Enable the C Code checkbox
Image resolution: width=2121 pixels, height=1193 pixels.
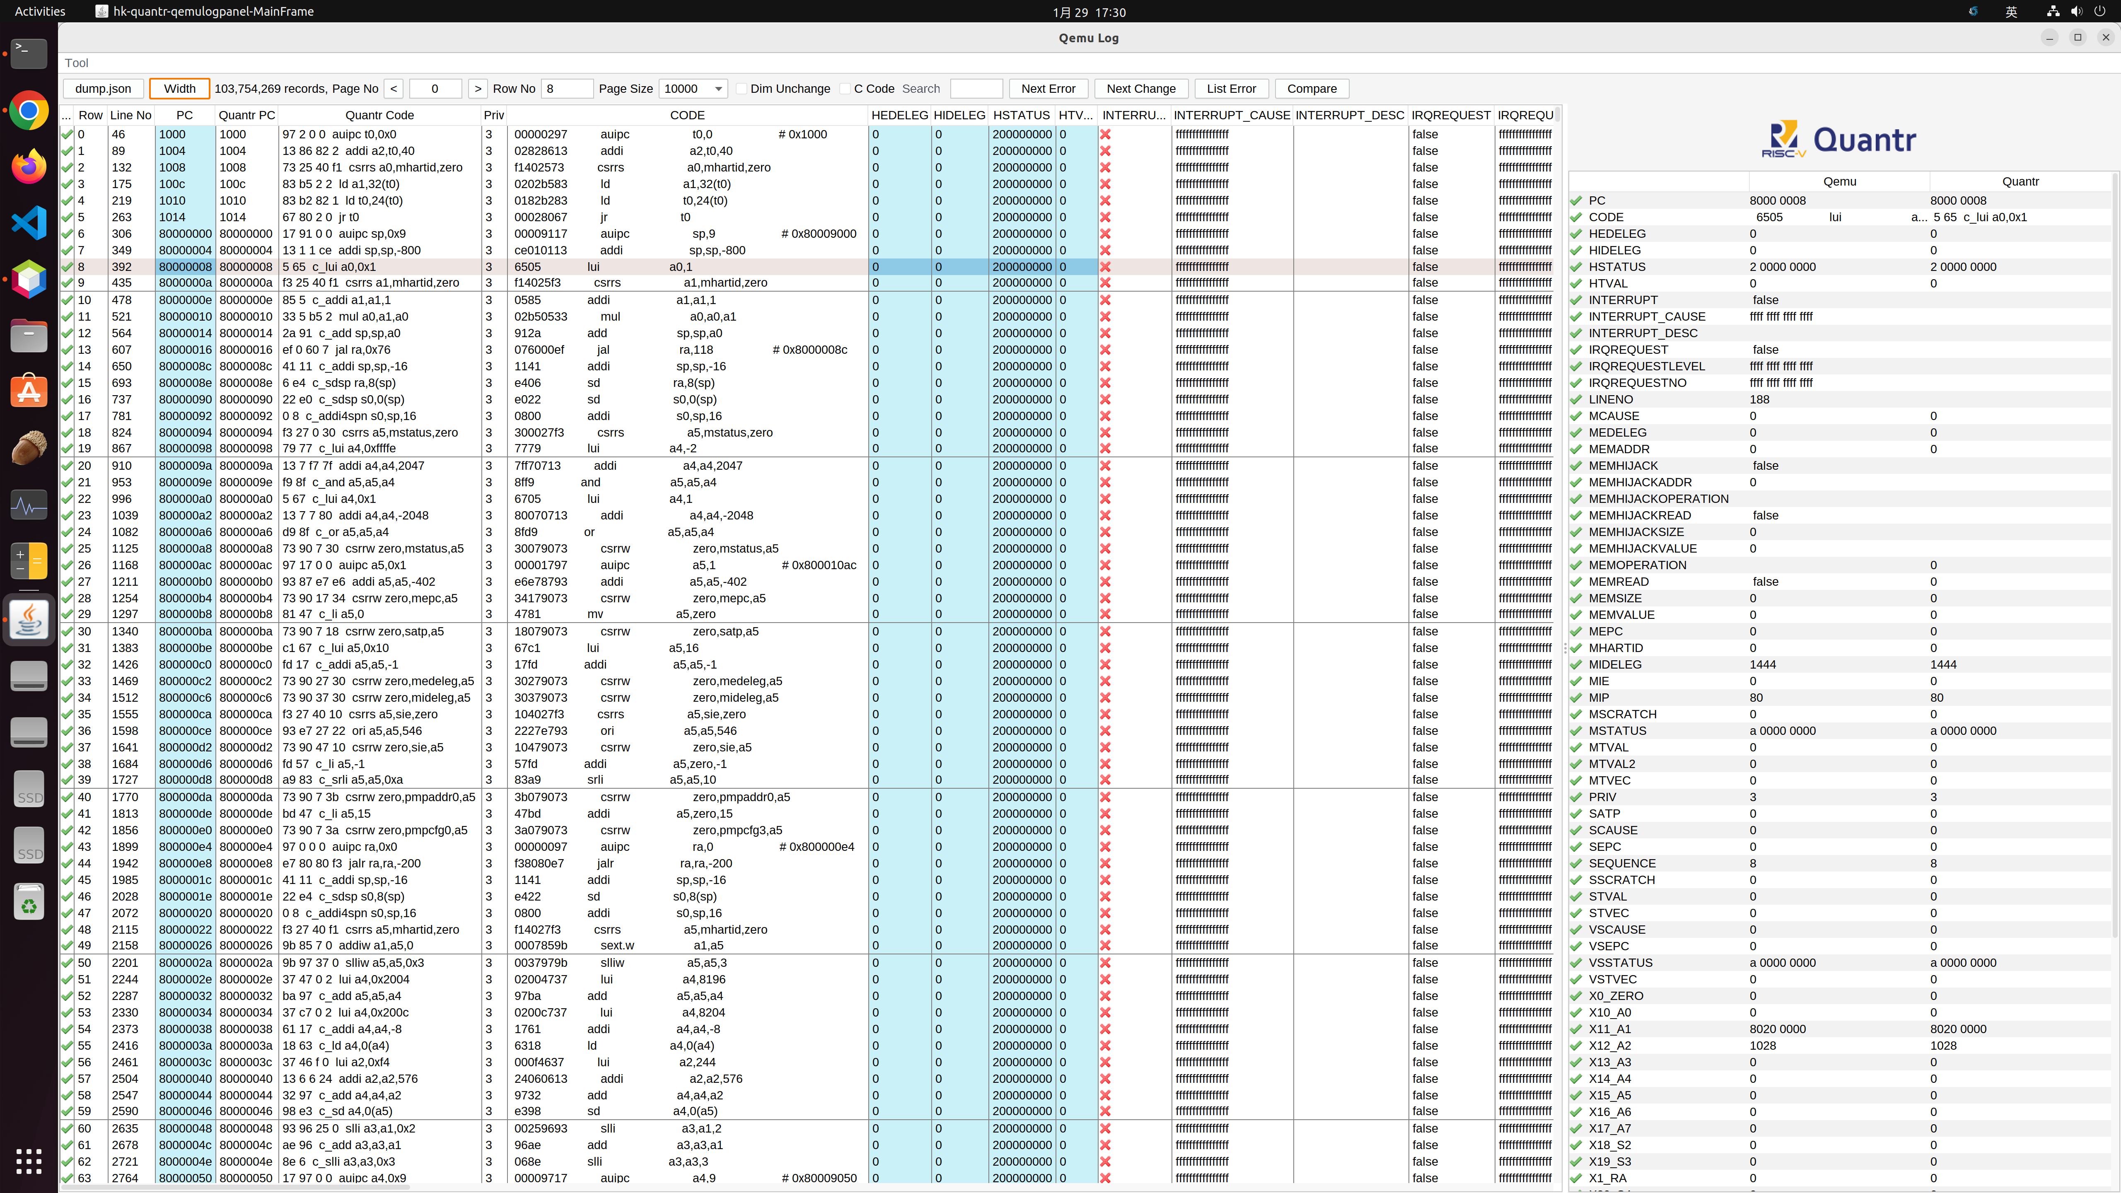(845, 89)
